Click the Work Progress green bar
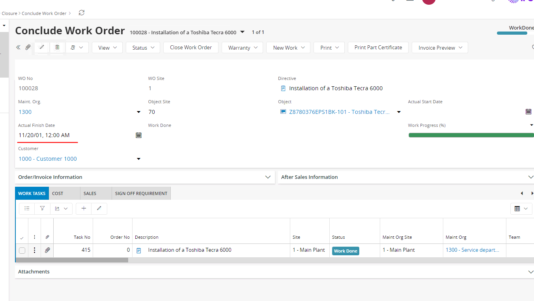The image size is (534, 301). [x=471, y=135]
